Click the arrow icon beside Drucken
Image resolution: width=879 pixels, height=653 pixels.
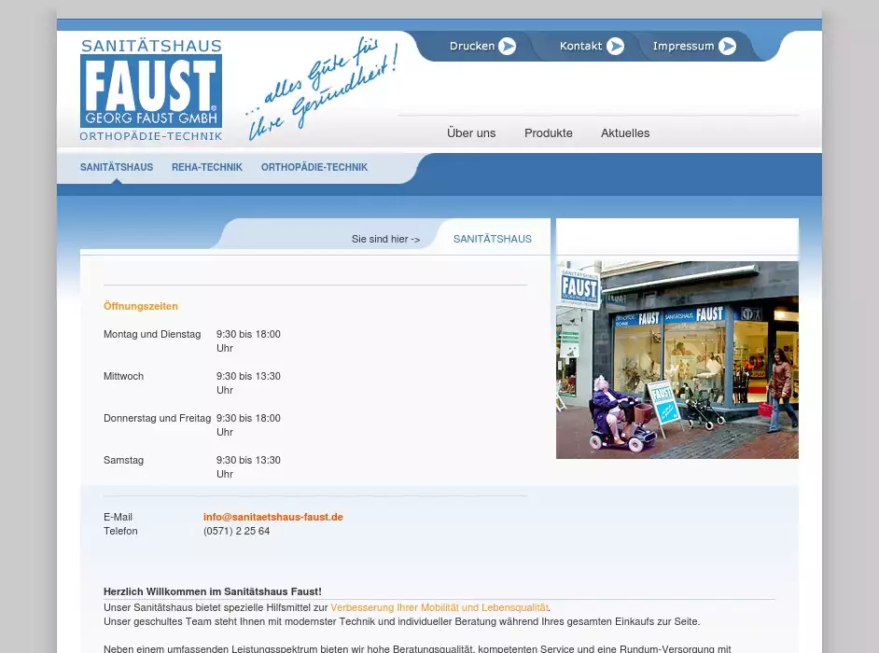point(507,46)
